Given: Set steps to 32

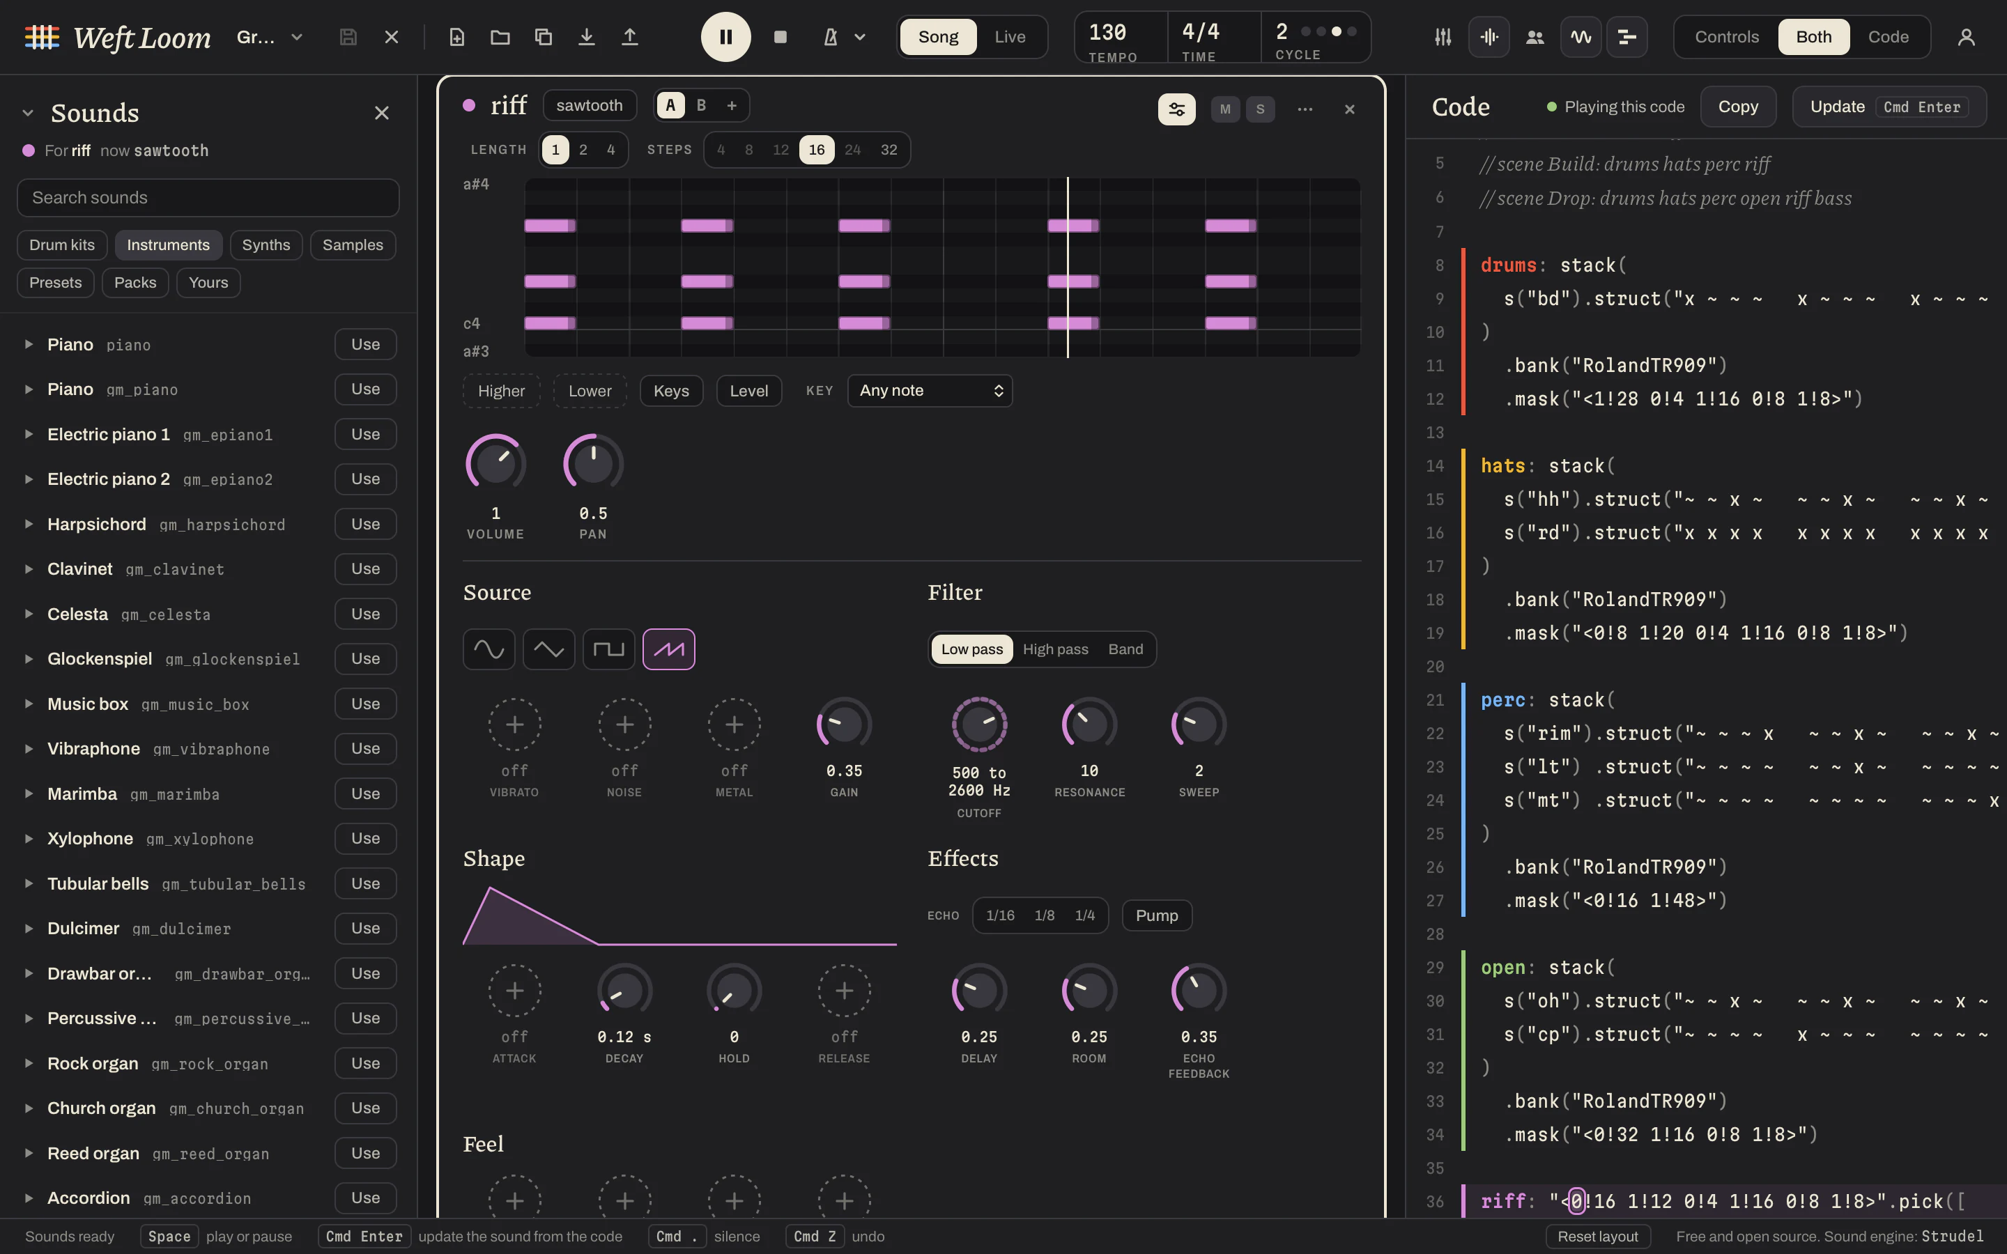Looking at the screenshot, I should pyautogui.click(x=889, y=149).
